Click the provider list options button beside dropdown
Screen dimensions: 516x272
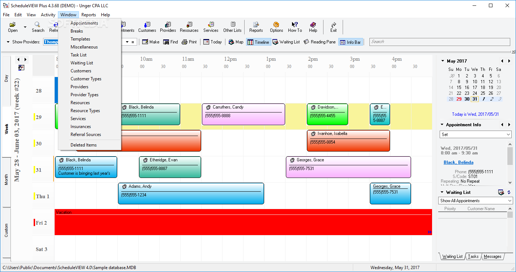133,42
